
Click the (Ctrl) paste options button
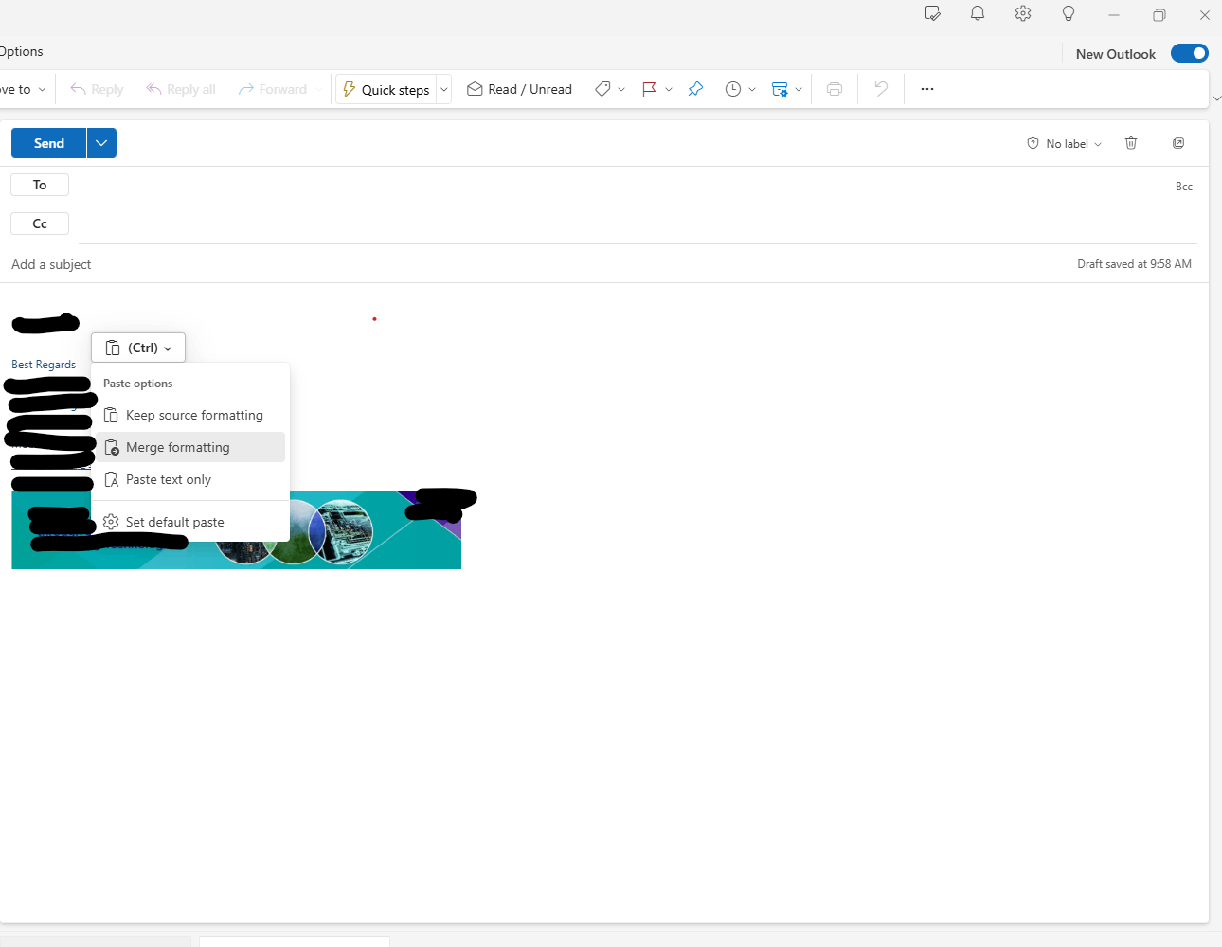(138, 348)
